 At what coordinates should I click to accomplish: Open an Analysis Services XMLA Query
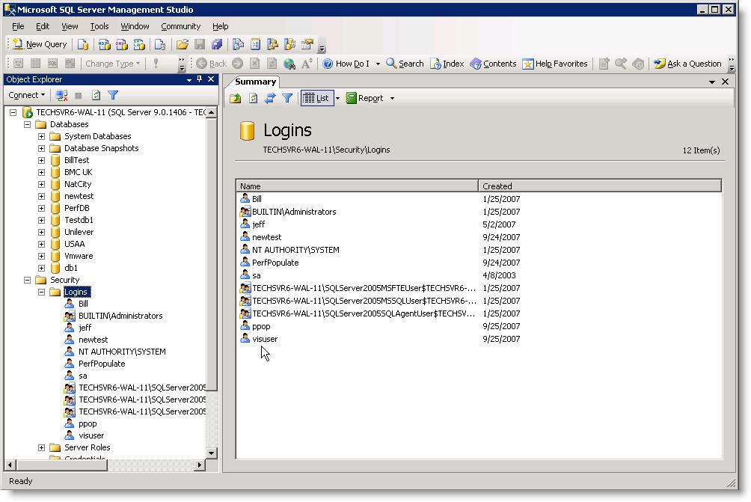tap(139, 45)
